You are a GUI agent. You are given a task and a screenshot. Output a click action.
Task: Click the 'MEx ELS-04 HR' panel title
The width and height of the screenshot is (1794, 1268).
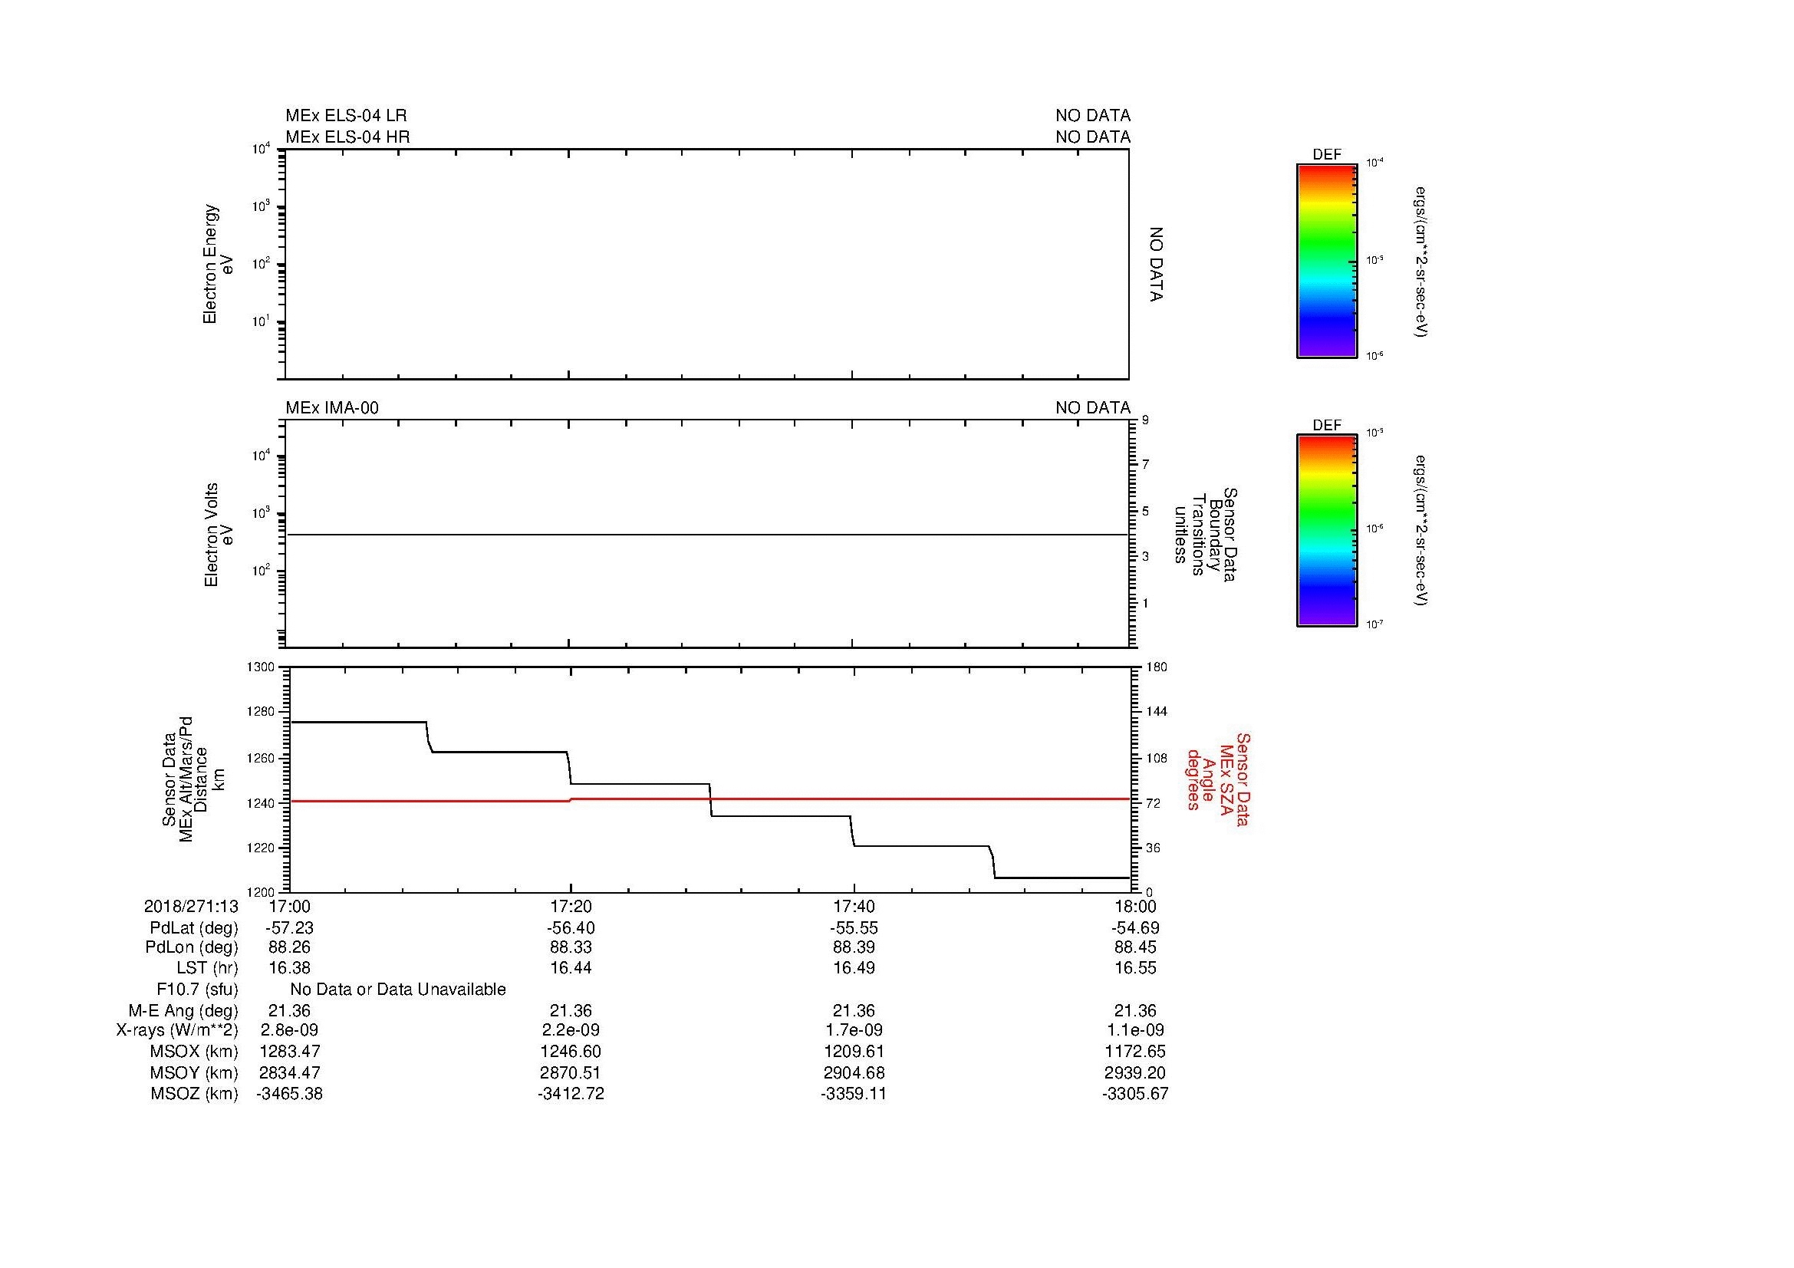[347, 137]
